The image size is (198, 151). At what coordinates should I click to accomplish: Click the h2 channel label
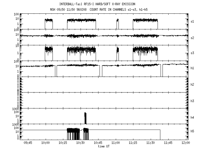193,85
